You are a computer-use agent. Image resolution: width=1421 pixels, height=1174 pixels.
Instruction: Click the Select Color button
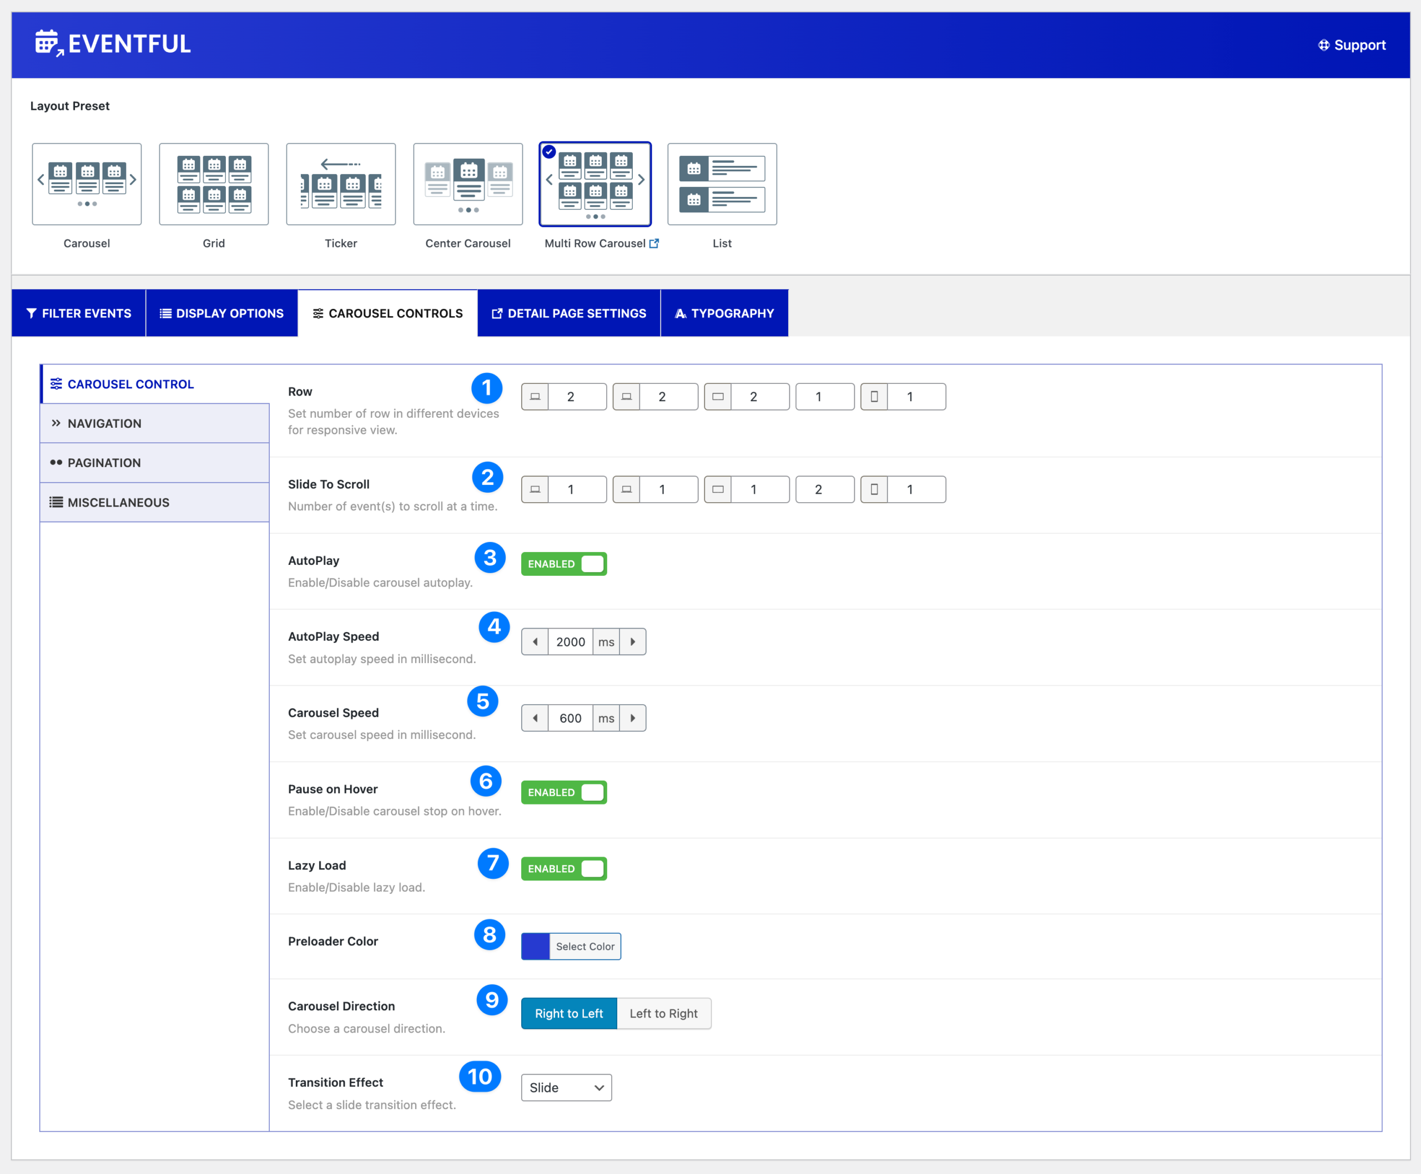(585, 947)
